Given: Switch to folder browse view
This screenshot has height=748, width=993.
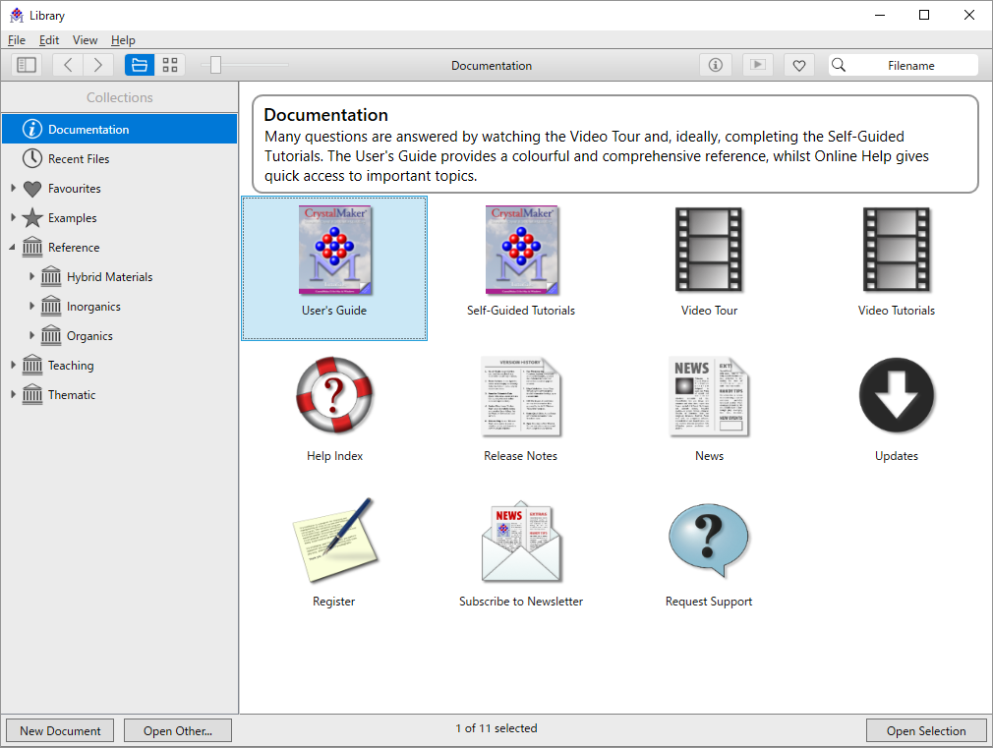Looking at the screenshot, I should (140, 65).
